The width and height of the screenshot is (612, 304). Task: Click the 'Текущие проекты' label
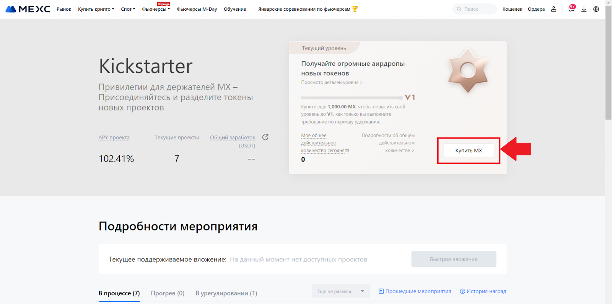177,137
